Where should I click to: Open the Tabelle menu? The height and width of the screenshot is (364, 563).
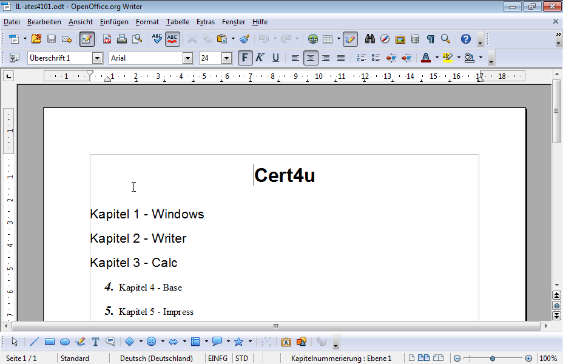coord(178,22)
